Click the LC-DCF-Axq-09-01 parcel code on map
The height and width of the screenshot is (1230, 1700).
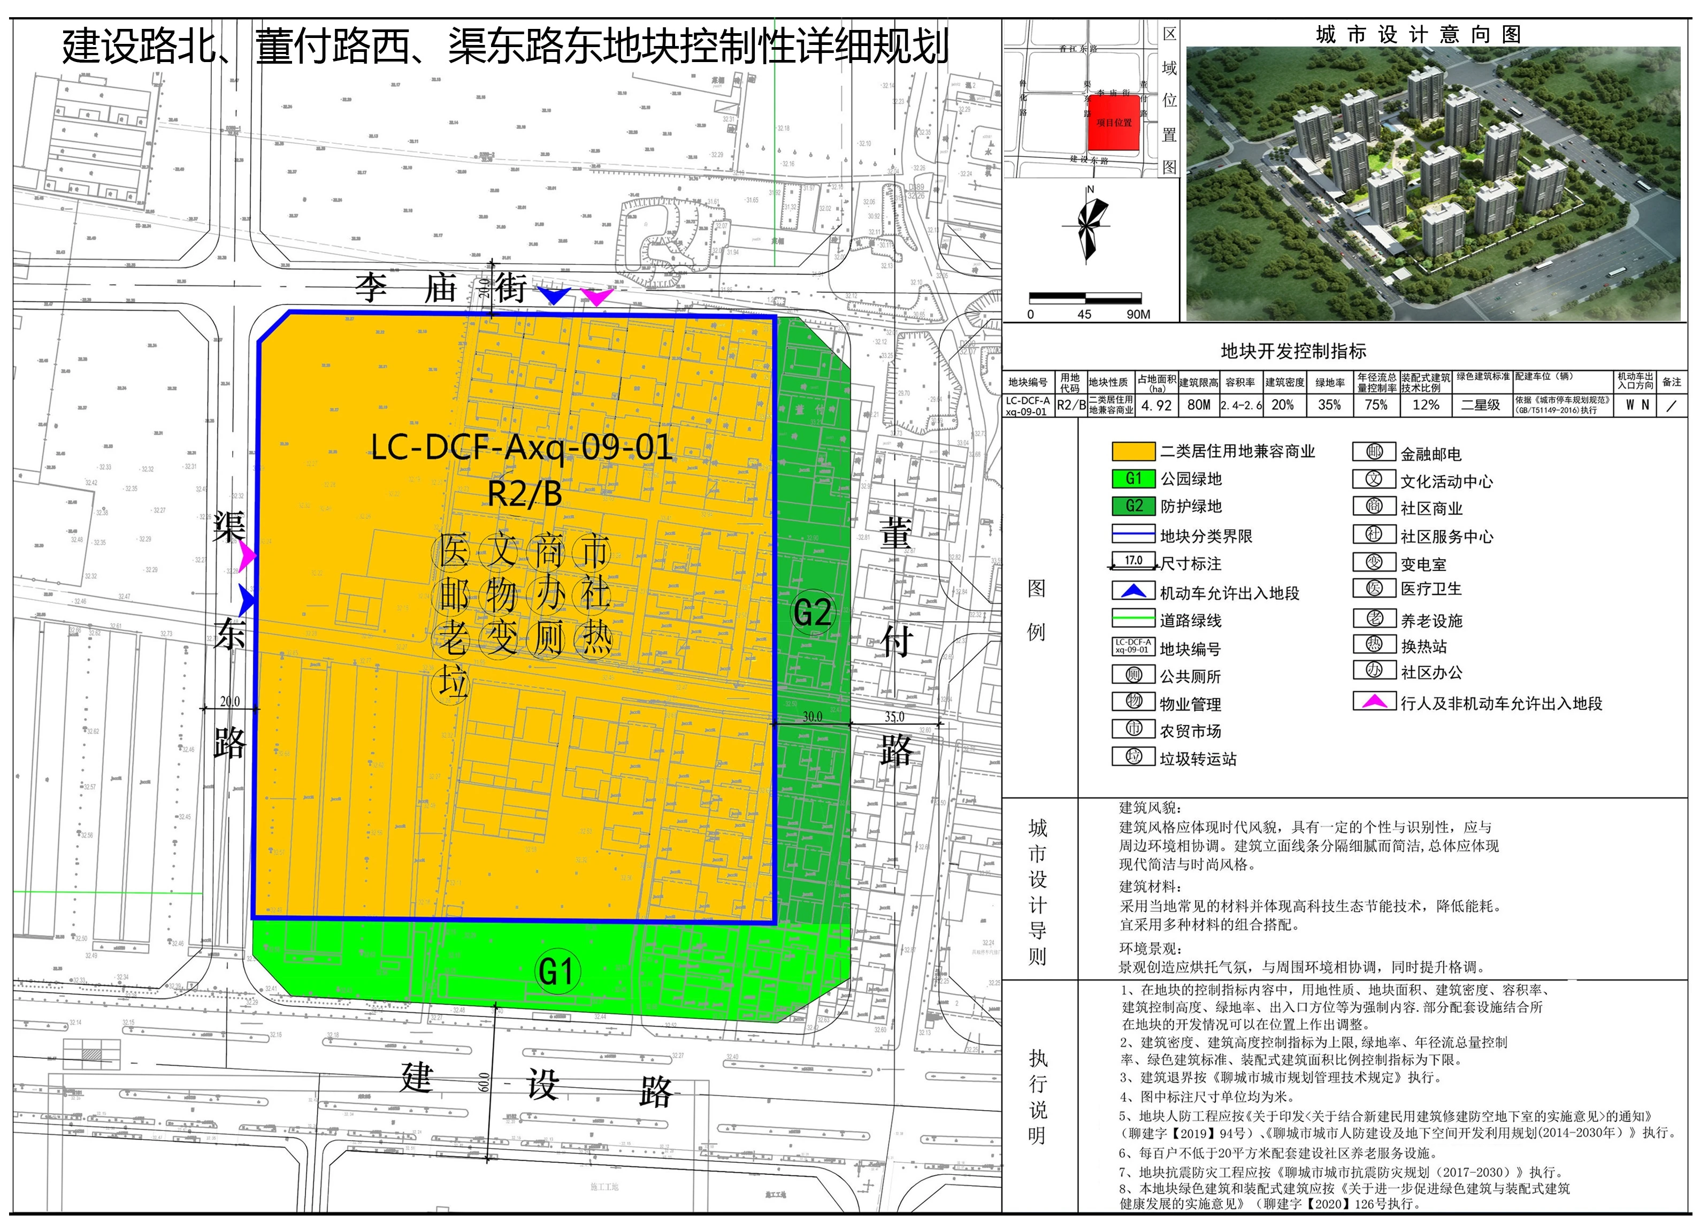tap(522, 447)
